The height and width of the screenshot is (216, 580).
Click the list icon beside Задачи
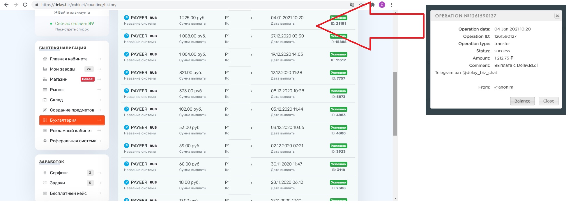coord(45,183)
